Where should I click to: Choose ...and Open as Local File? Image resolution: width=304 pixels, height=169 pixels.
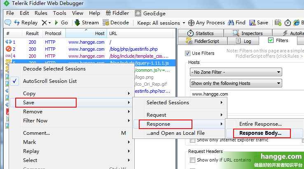[x=180, y=133]
